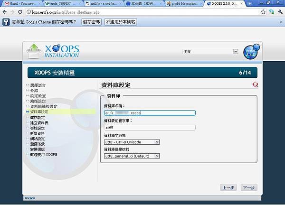The width and height of the screenshot is (285, 205).
Task: Open the utf8_general_ci collation dropdown
Action: (x=132, y=156)
